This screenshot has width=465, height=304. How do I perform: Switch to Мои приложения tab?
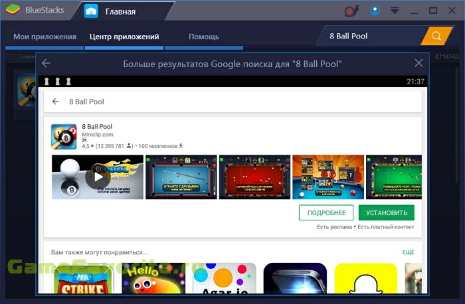tap(45, 37)
